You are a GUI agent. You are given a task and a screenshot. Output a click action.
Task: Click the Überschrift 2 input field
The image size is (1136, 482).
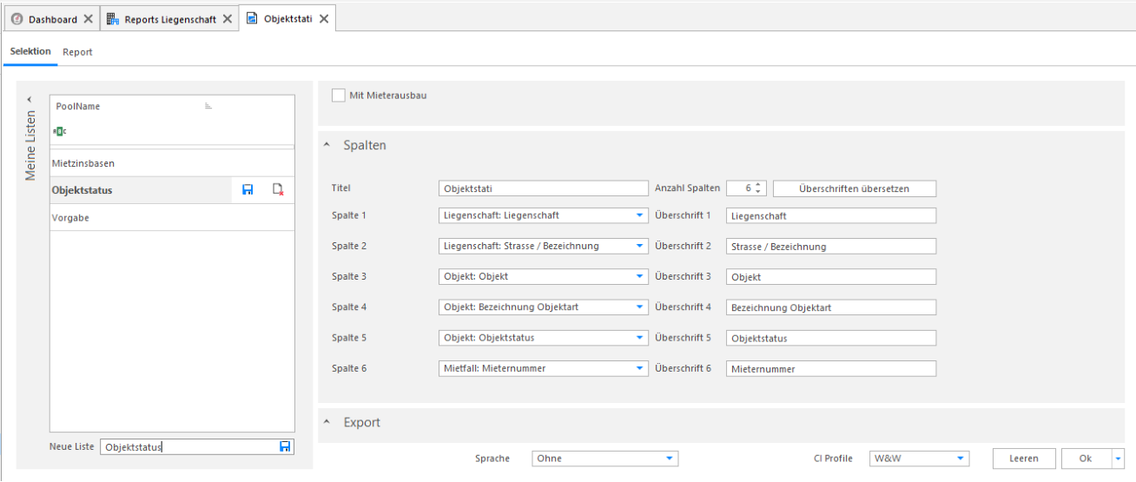(831, 246)
